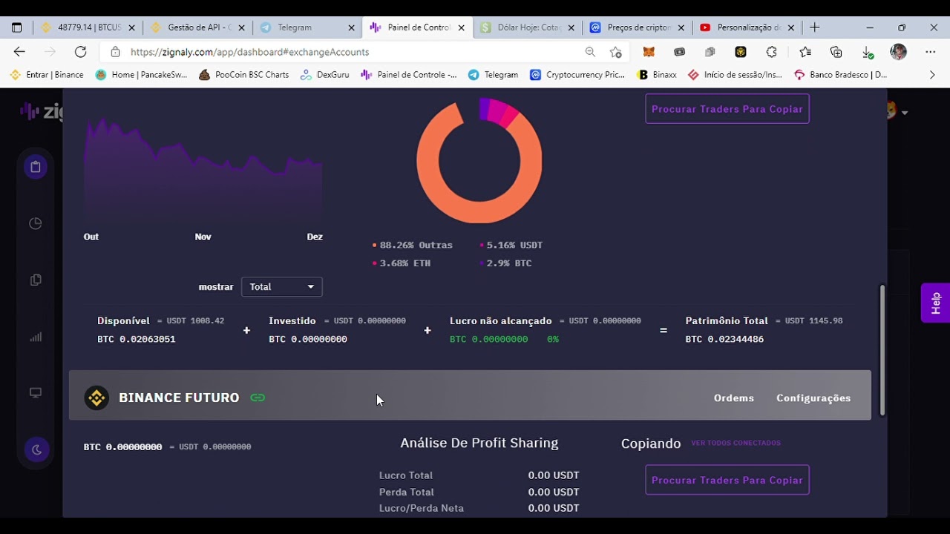
Task: Click the address bar URL
Action: [249, 52]
